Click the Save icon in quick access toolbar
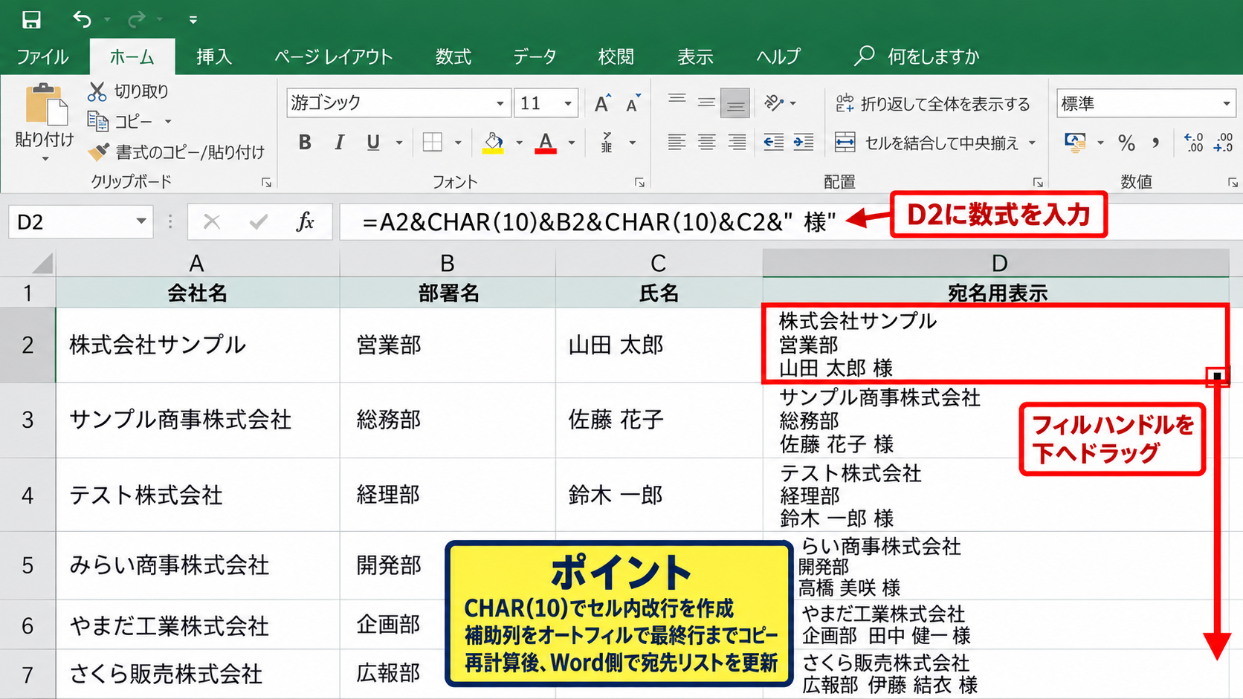This screenshot has height=699, width=1243. point(31,19)
